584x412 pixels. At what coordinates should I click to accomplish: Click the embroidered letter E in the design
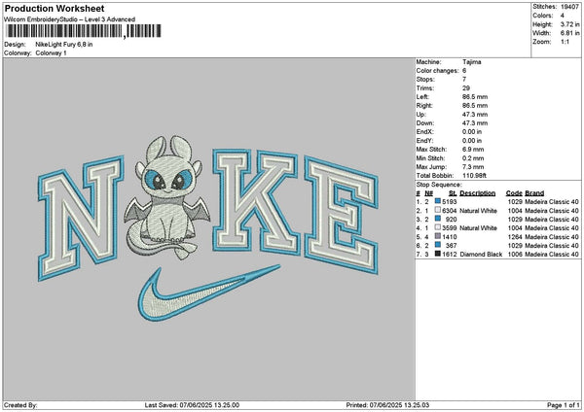(x=341, y=216)
